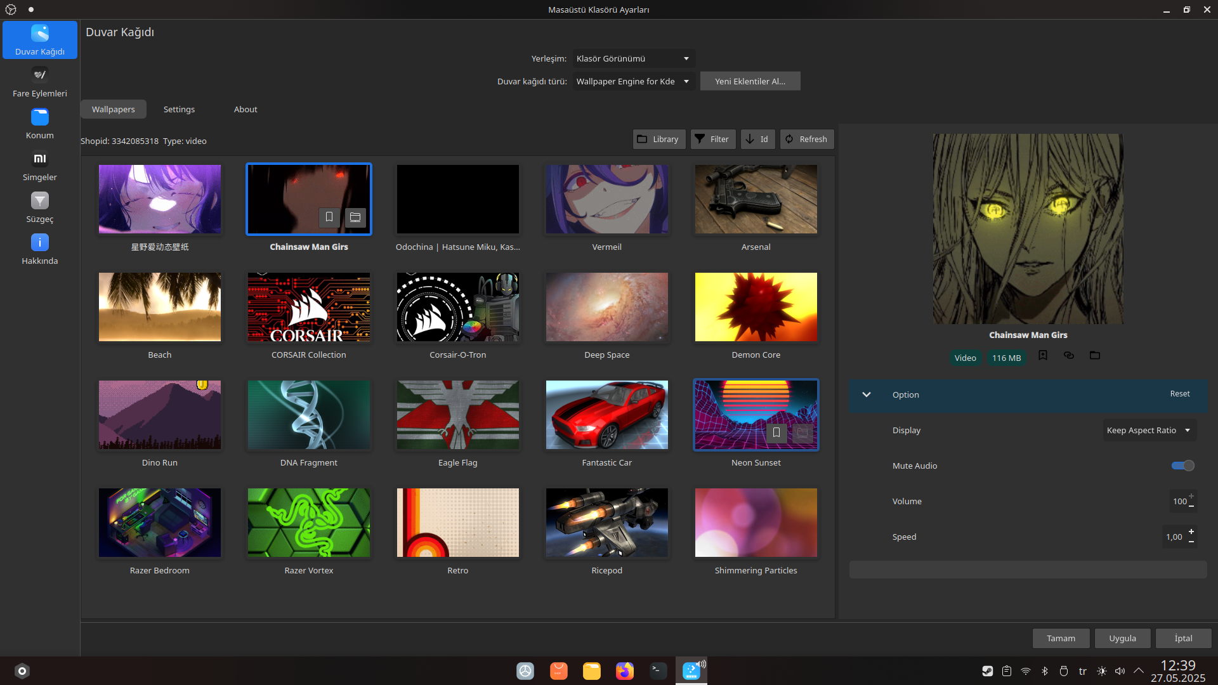Open the Duvar kağıdı türü dropdown
The image size is (1218, 685).
[x=633, y=81]
